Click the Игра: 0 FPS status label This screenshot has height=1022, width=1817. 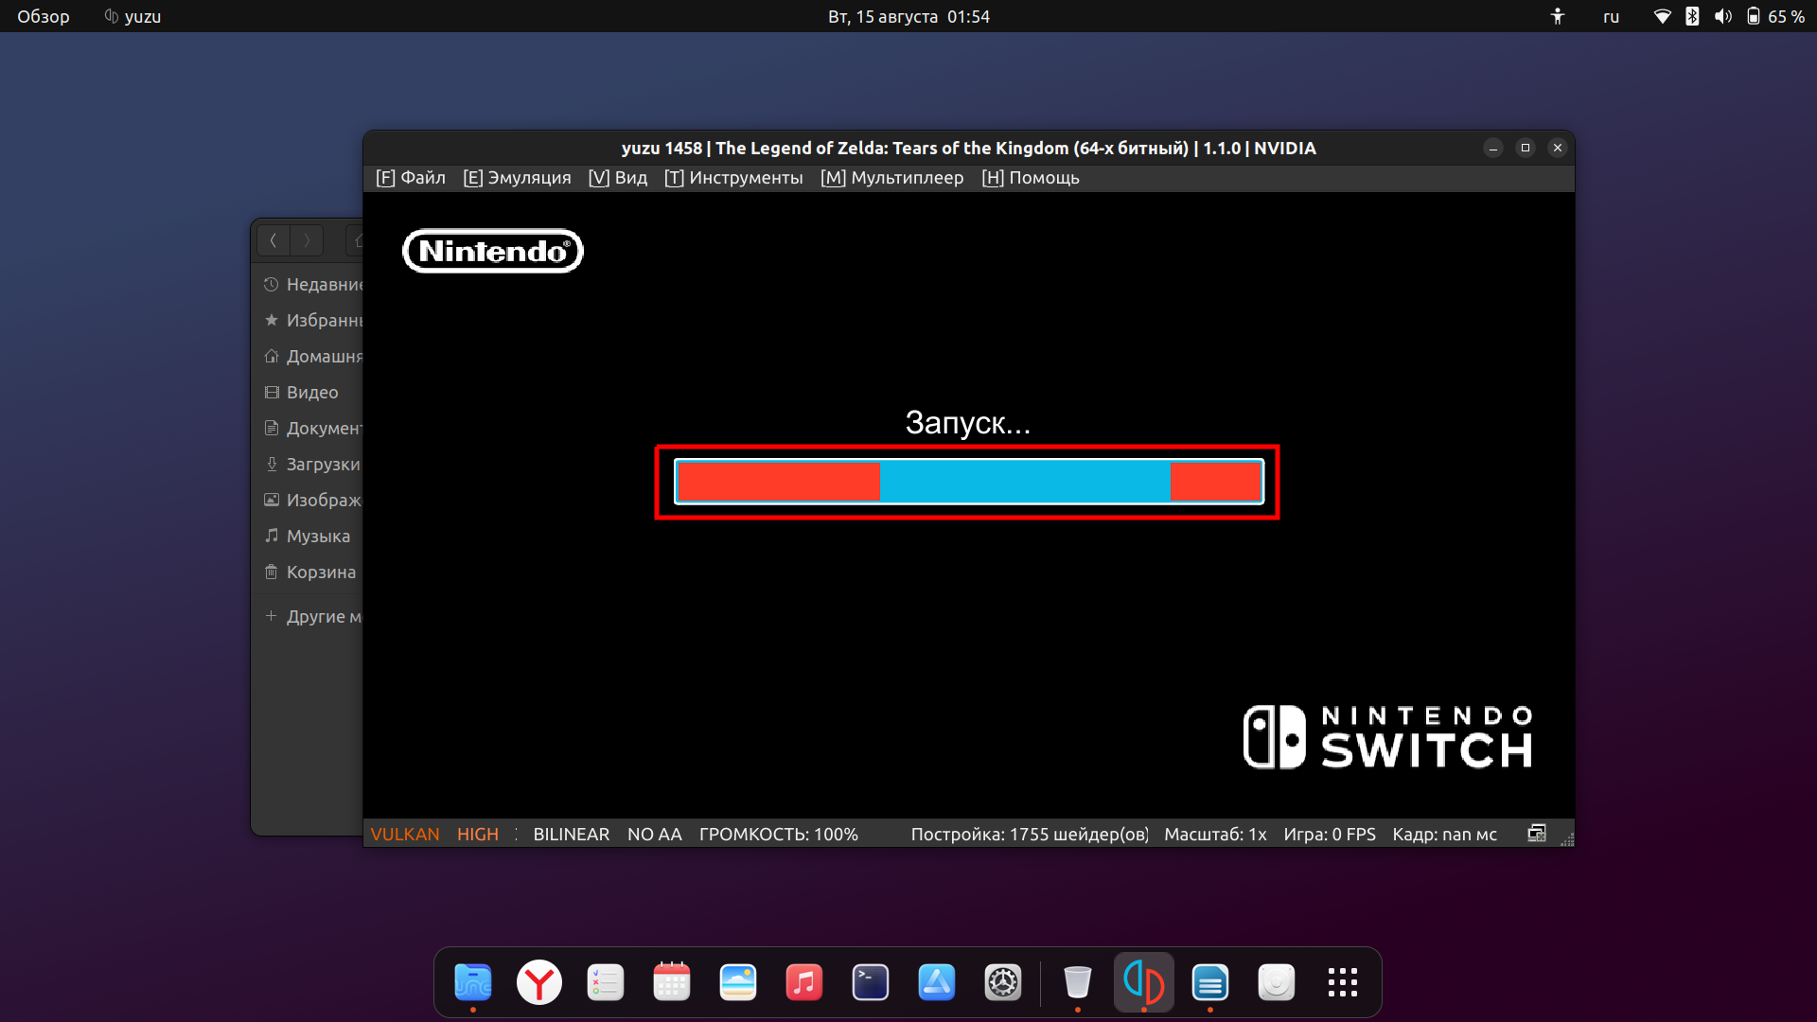pos(1330,835)
